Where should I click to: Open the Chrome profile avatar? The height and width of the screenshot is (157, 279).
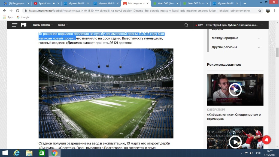point(268,11)
